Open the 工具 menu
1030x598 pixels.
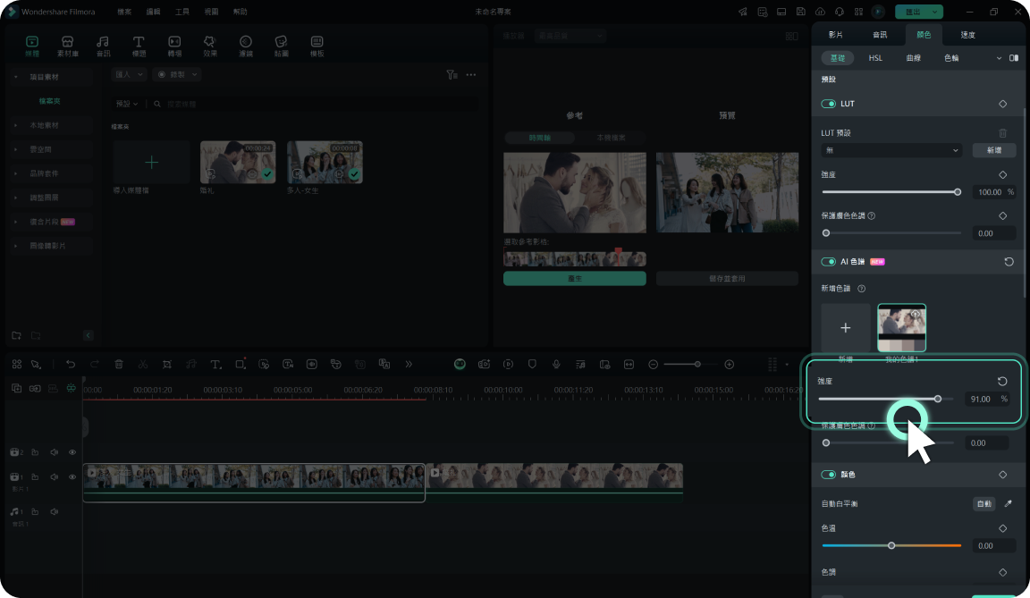pyautogui.click(x=182, y=12)
